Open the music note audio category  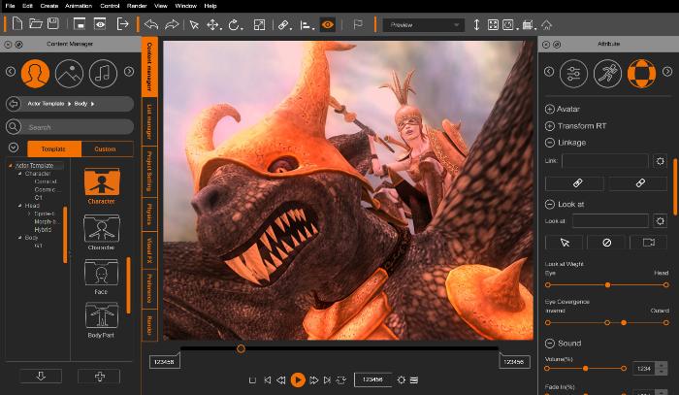(x=103, y=73)
